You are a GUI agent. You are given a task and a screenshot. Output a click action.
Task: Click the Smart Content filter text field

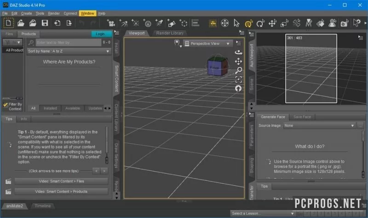click(68, 42)
